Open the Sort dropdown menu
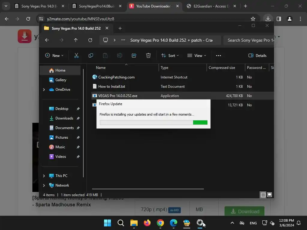Viewport: 307px width, 230px height. coord(170,55)
